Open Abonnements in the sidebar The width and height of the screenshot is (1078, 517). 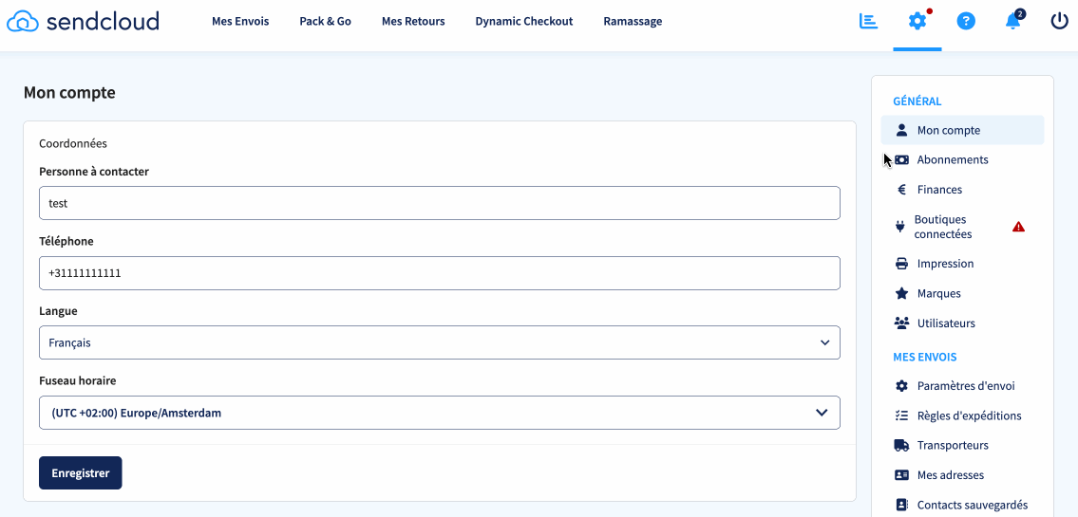click(x=952, y=160)
